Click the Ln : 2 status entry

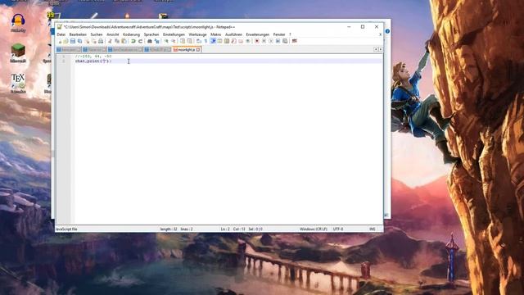tap(225, 229)
